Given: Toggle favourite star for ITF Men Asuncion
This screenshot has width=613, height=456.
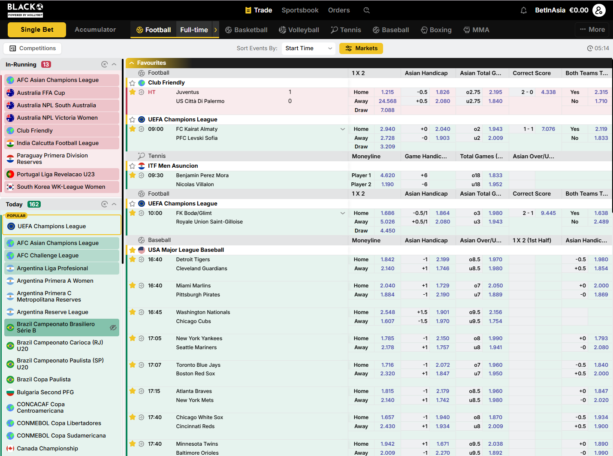Looking at the screenshot, I should click(x=133, y=166).
